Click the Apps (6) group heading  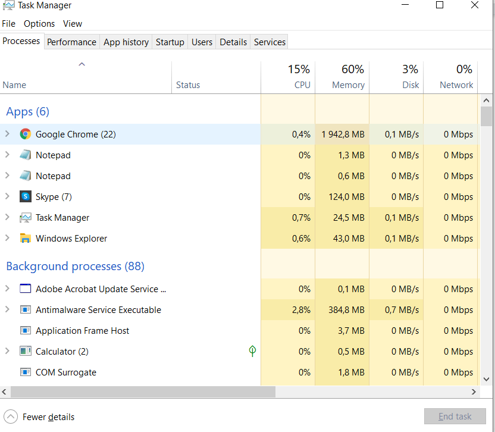click(28, 112)
